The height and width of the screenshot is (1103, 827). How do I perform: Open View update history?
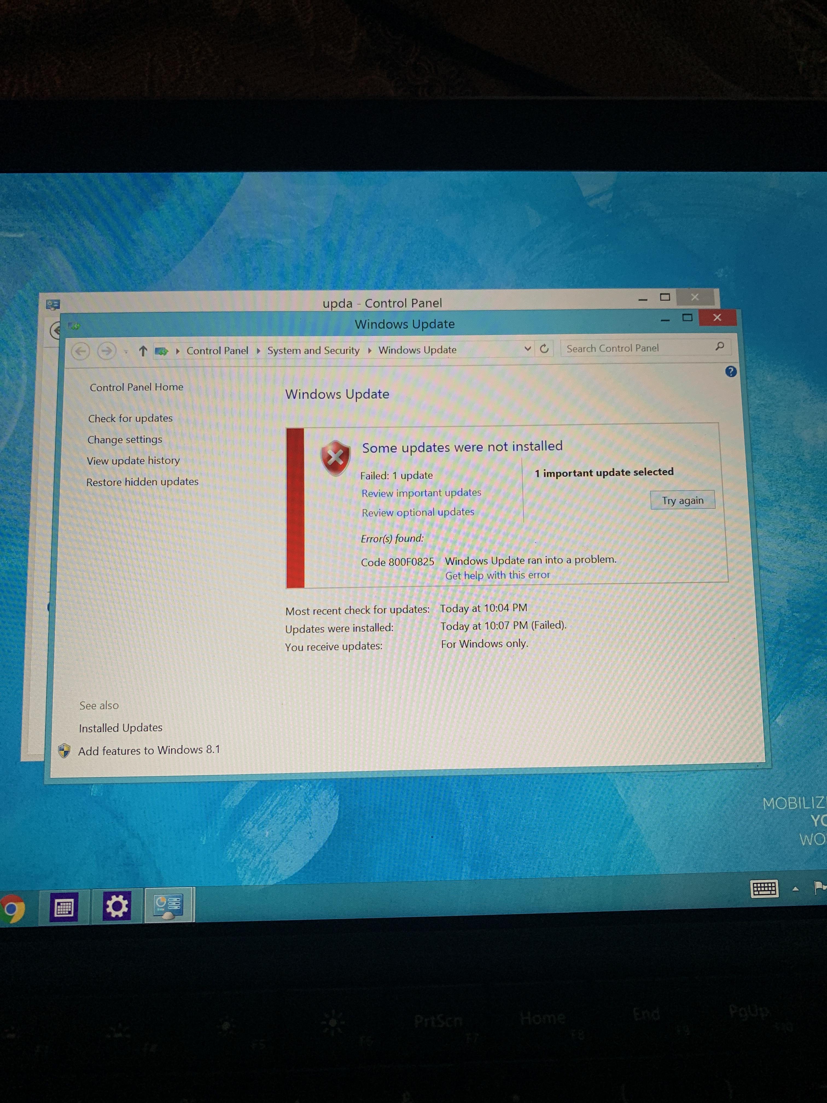pyautogui.click(x=133, y=461)
